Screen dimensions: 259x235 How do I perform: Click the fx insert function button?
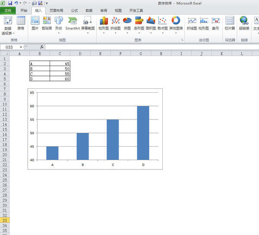pyautogui.click(x=42, y=47)
